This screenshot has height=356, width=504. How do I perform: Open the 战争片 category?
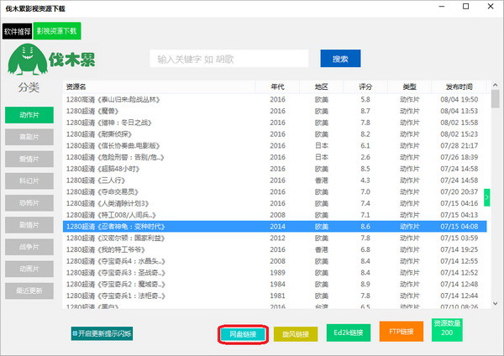click(x=29, y=247)
